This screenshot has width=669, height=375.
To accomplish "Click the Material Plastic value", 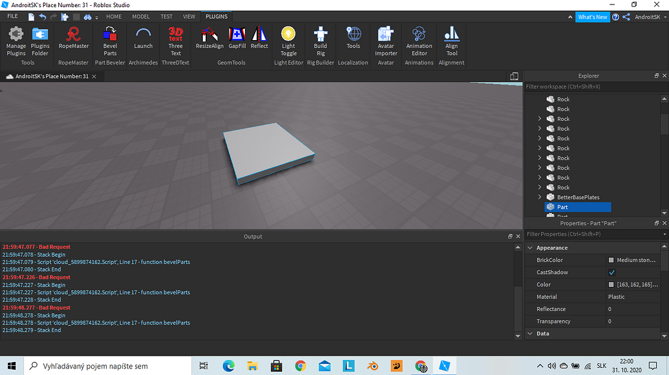I will [633, 297].
